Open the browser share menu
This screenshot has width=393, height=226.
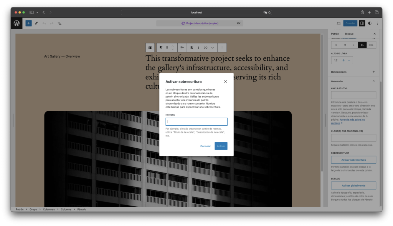[x=362, y=12]
